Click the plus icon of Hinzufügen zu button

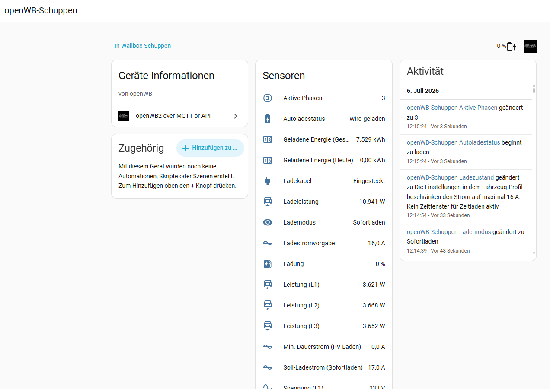185,148
